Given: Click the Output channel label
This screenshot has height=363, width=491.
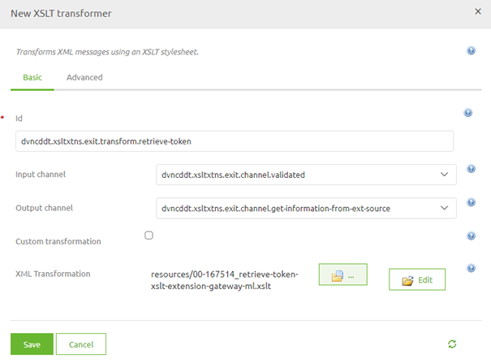Looking at the screenshot, I should pos(44,208).
